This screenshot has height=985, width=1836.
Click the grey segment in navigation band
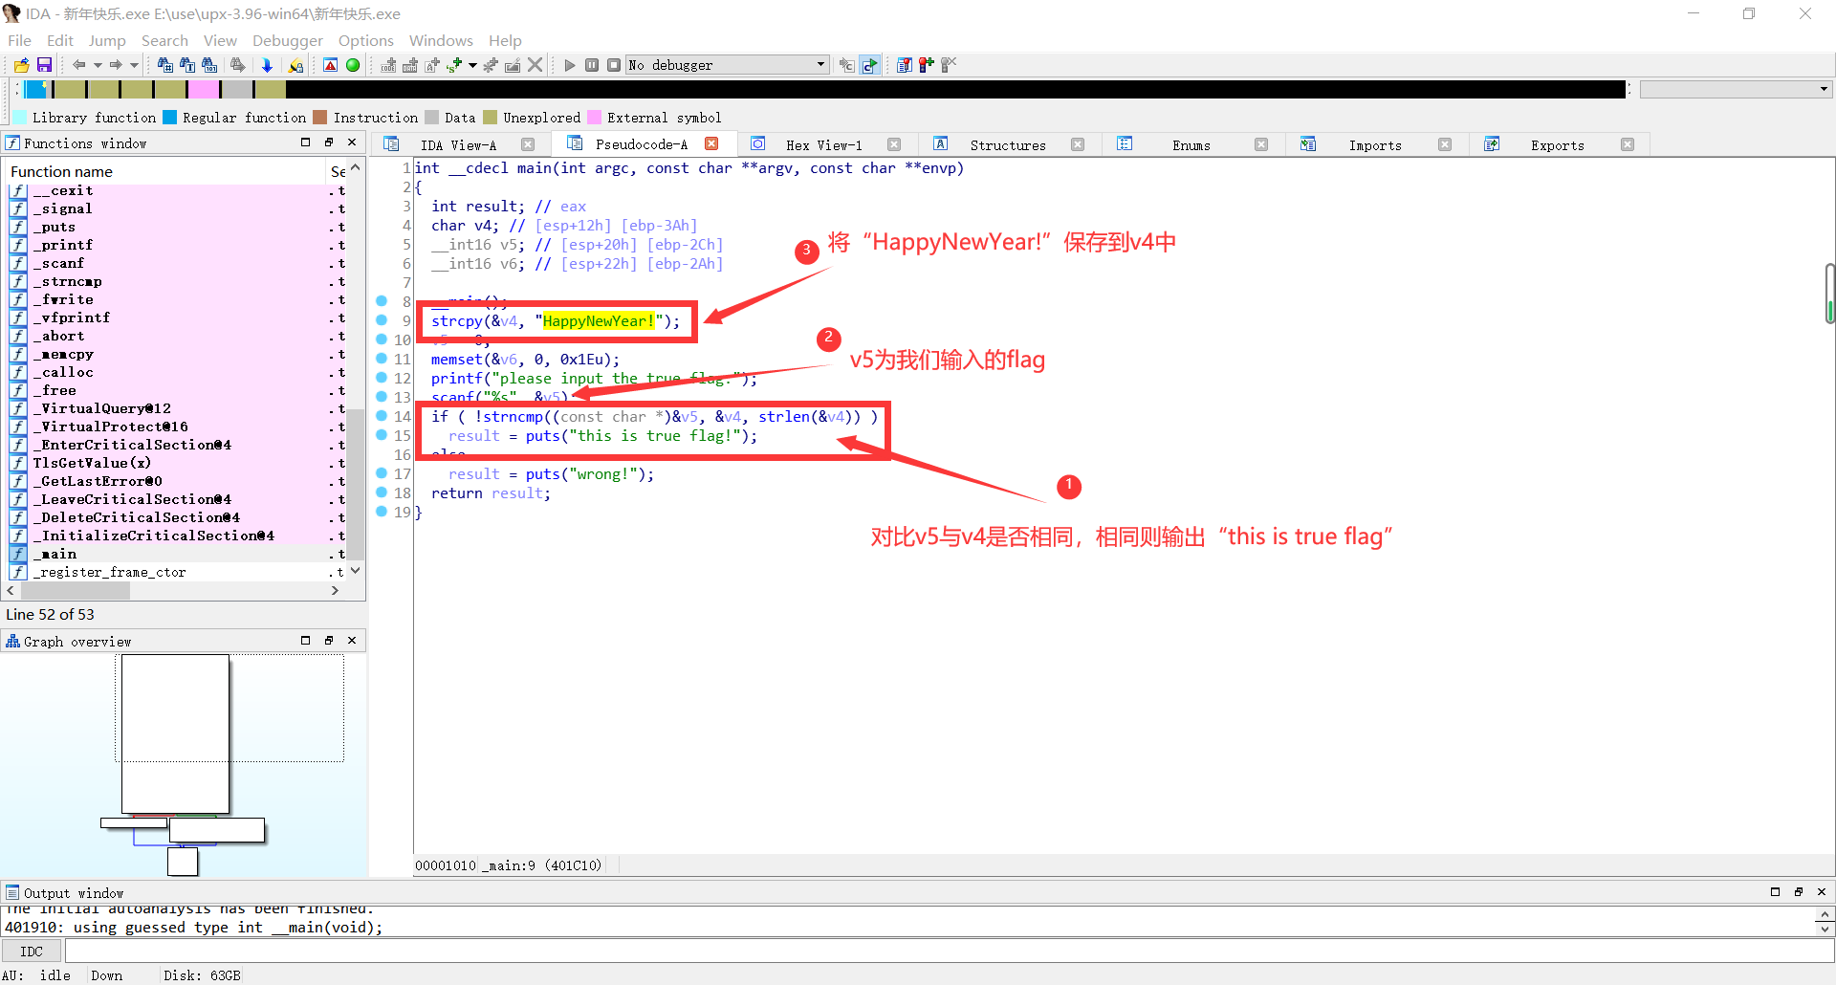pyautogui.click(x=237, y=90)
